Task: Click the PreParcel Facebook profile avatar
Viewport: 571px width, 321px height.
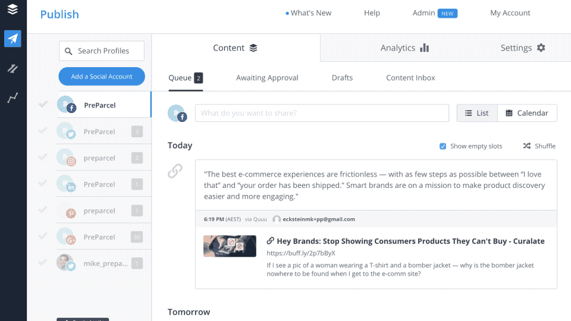Action: [67, 105]
